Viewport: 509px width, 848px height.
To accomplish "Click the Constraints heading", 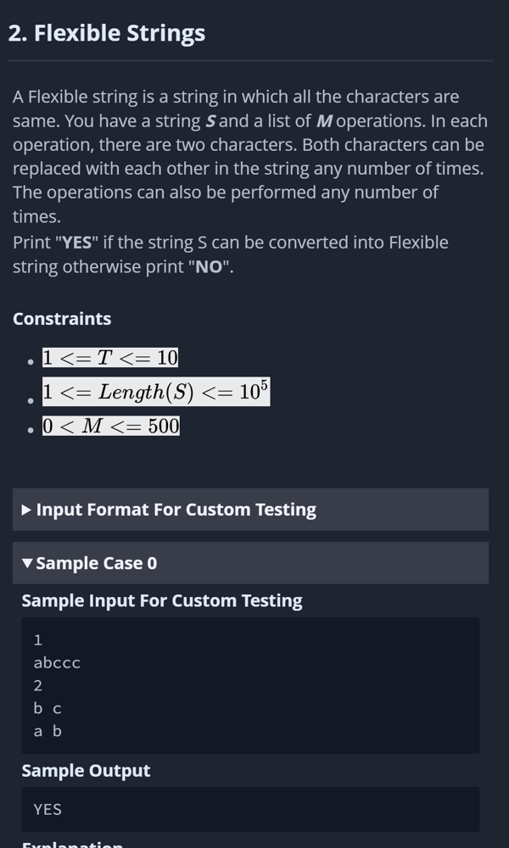I will (x=62, y=319).
